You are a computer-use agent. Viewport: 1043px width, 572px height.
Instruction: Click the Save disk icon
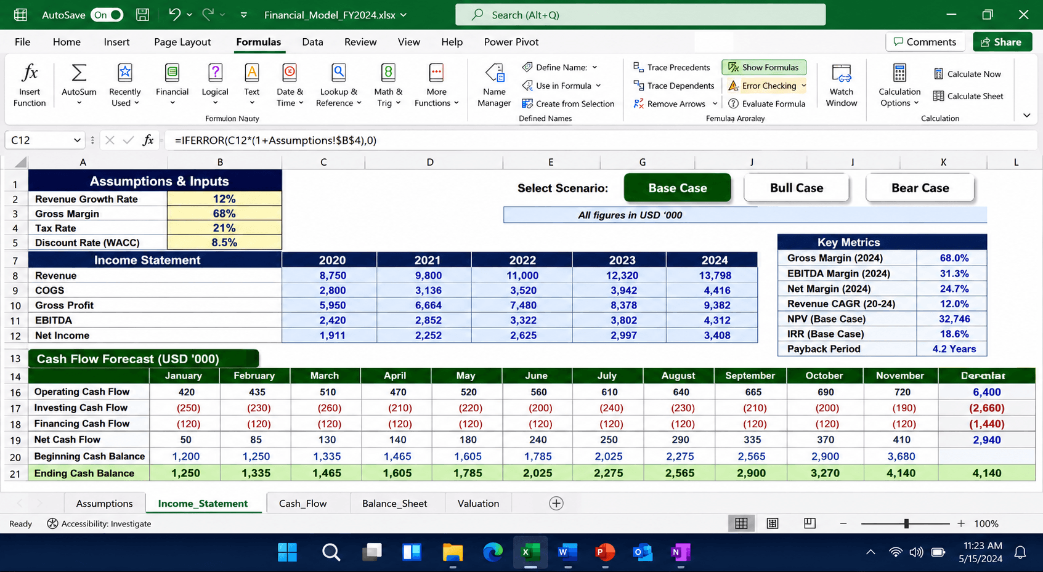click(142, 15)
